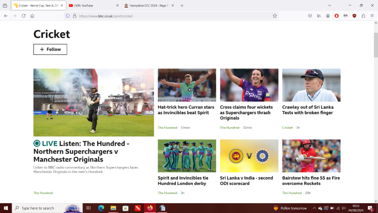This screenshot has height=213, width=378.
Task: Open the Firefox library icon
Action: (x=319, y=16)
